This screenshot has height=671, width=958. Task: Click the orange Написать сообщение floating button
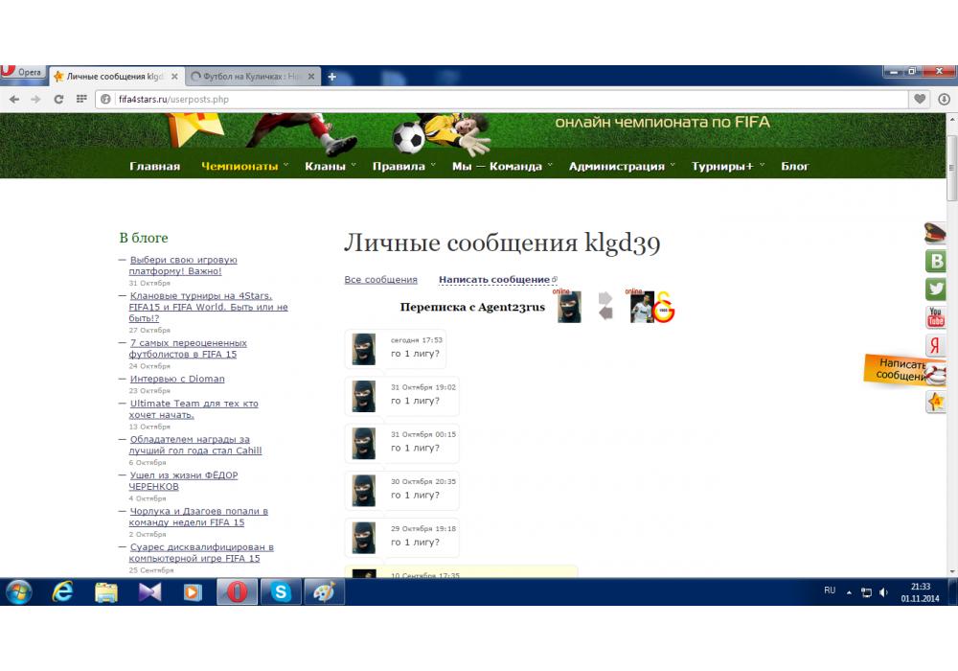click(900, 370)
